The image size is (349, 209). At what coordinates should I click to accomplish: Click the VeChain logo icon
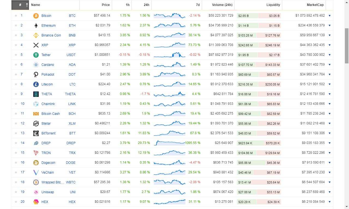[36, 173]
